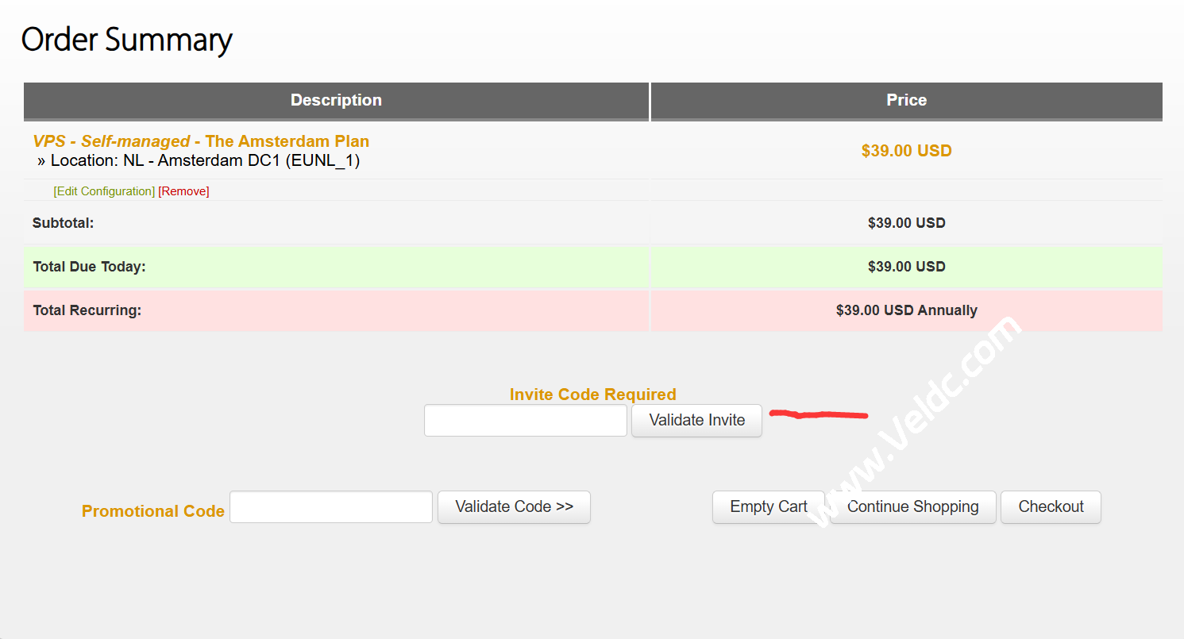
Task: Select the Amsterdam Plan product title
Action: [201, 141]
